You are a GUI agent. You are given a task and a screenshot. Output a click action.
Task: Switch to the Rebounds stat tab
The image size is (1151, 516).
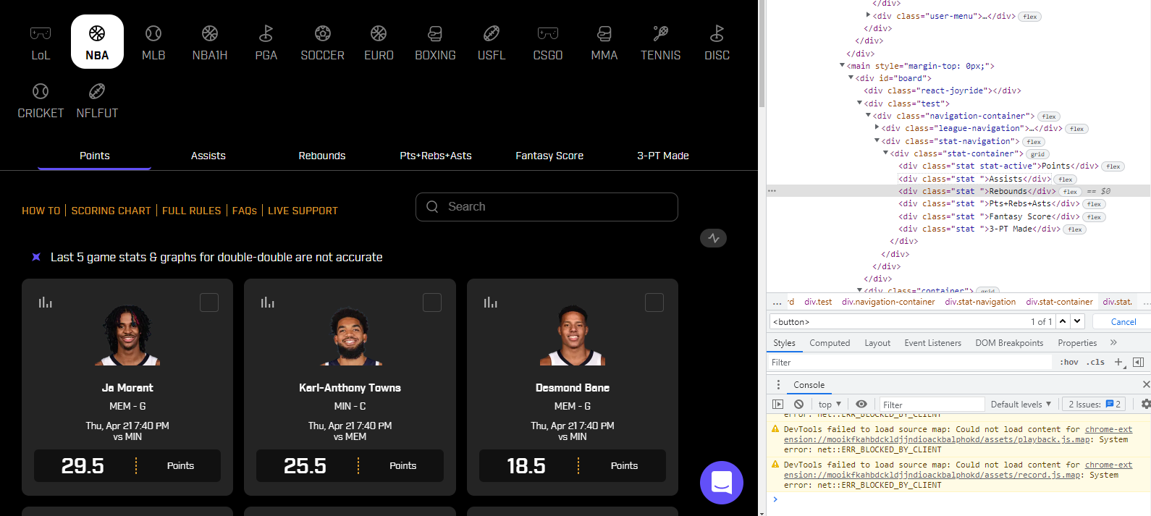pos(322,156)
